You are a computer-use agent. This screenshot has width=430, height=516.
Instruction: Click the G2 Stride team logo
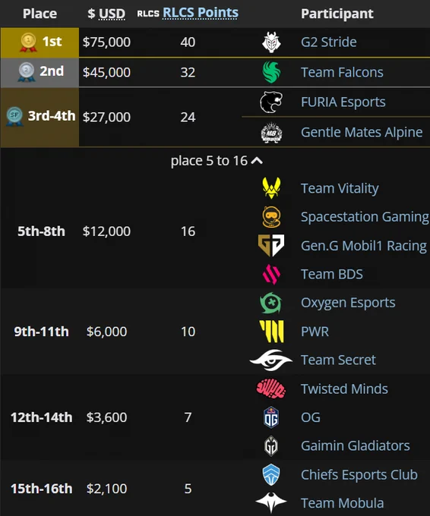pyautogui.click(x=271, y=42)
